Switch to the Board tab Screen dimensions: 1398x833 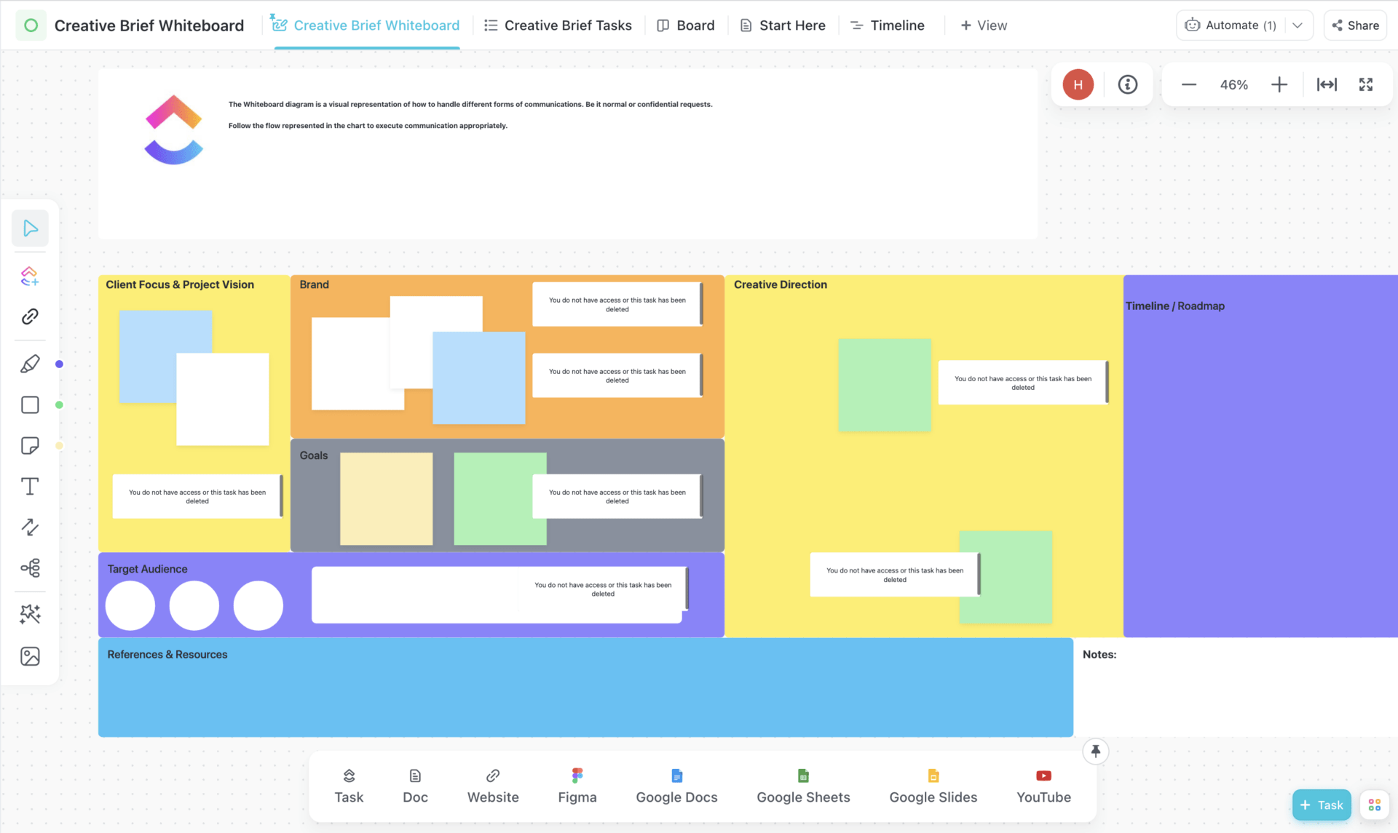point(694,25)
